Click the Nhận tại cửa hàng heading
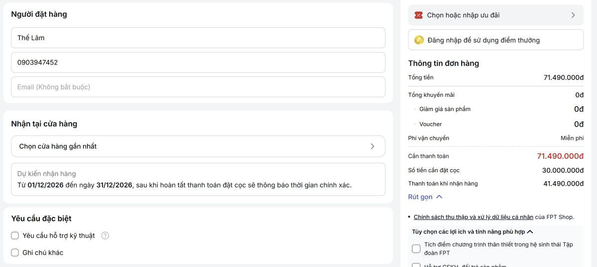This screenshot has height=267, width=597. tap(44, 124)
